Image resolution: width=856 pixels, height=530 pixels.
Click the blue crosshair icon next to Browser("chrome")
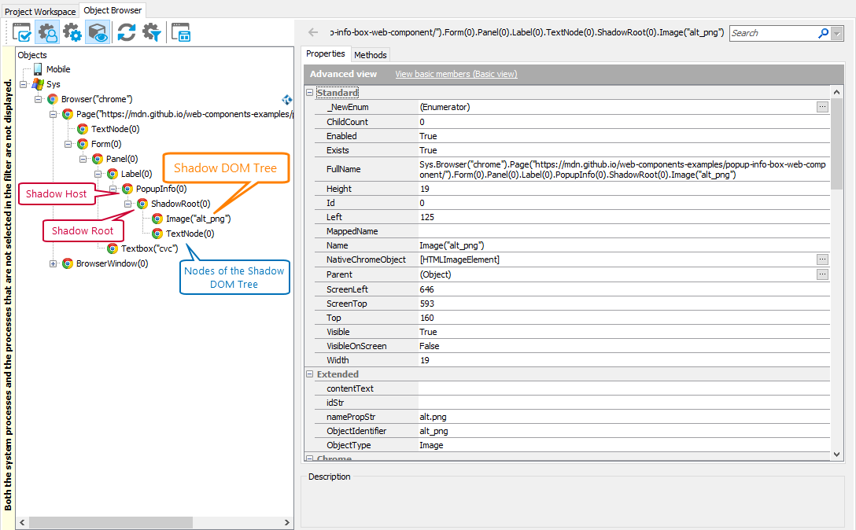click(x=286, y=100)
